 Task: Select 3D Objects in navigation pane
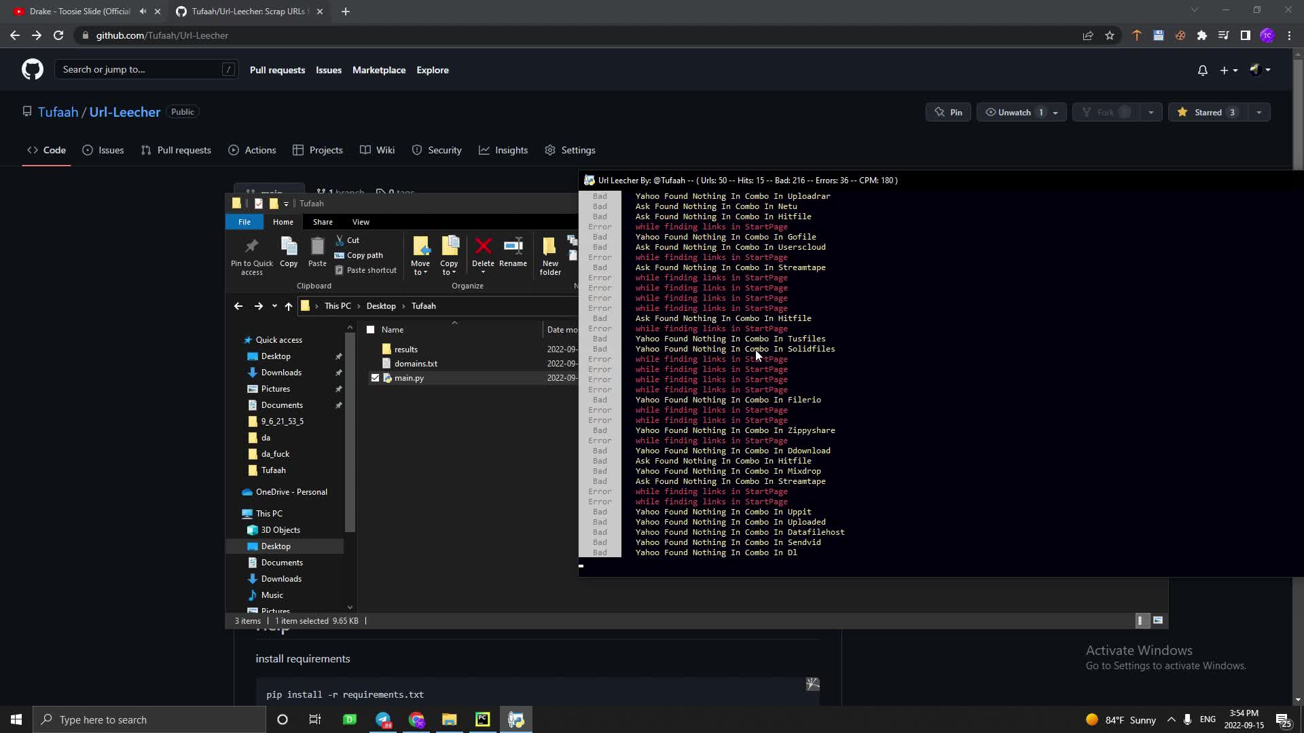pos(280,530)
